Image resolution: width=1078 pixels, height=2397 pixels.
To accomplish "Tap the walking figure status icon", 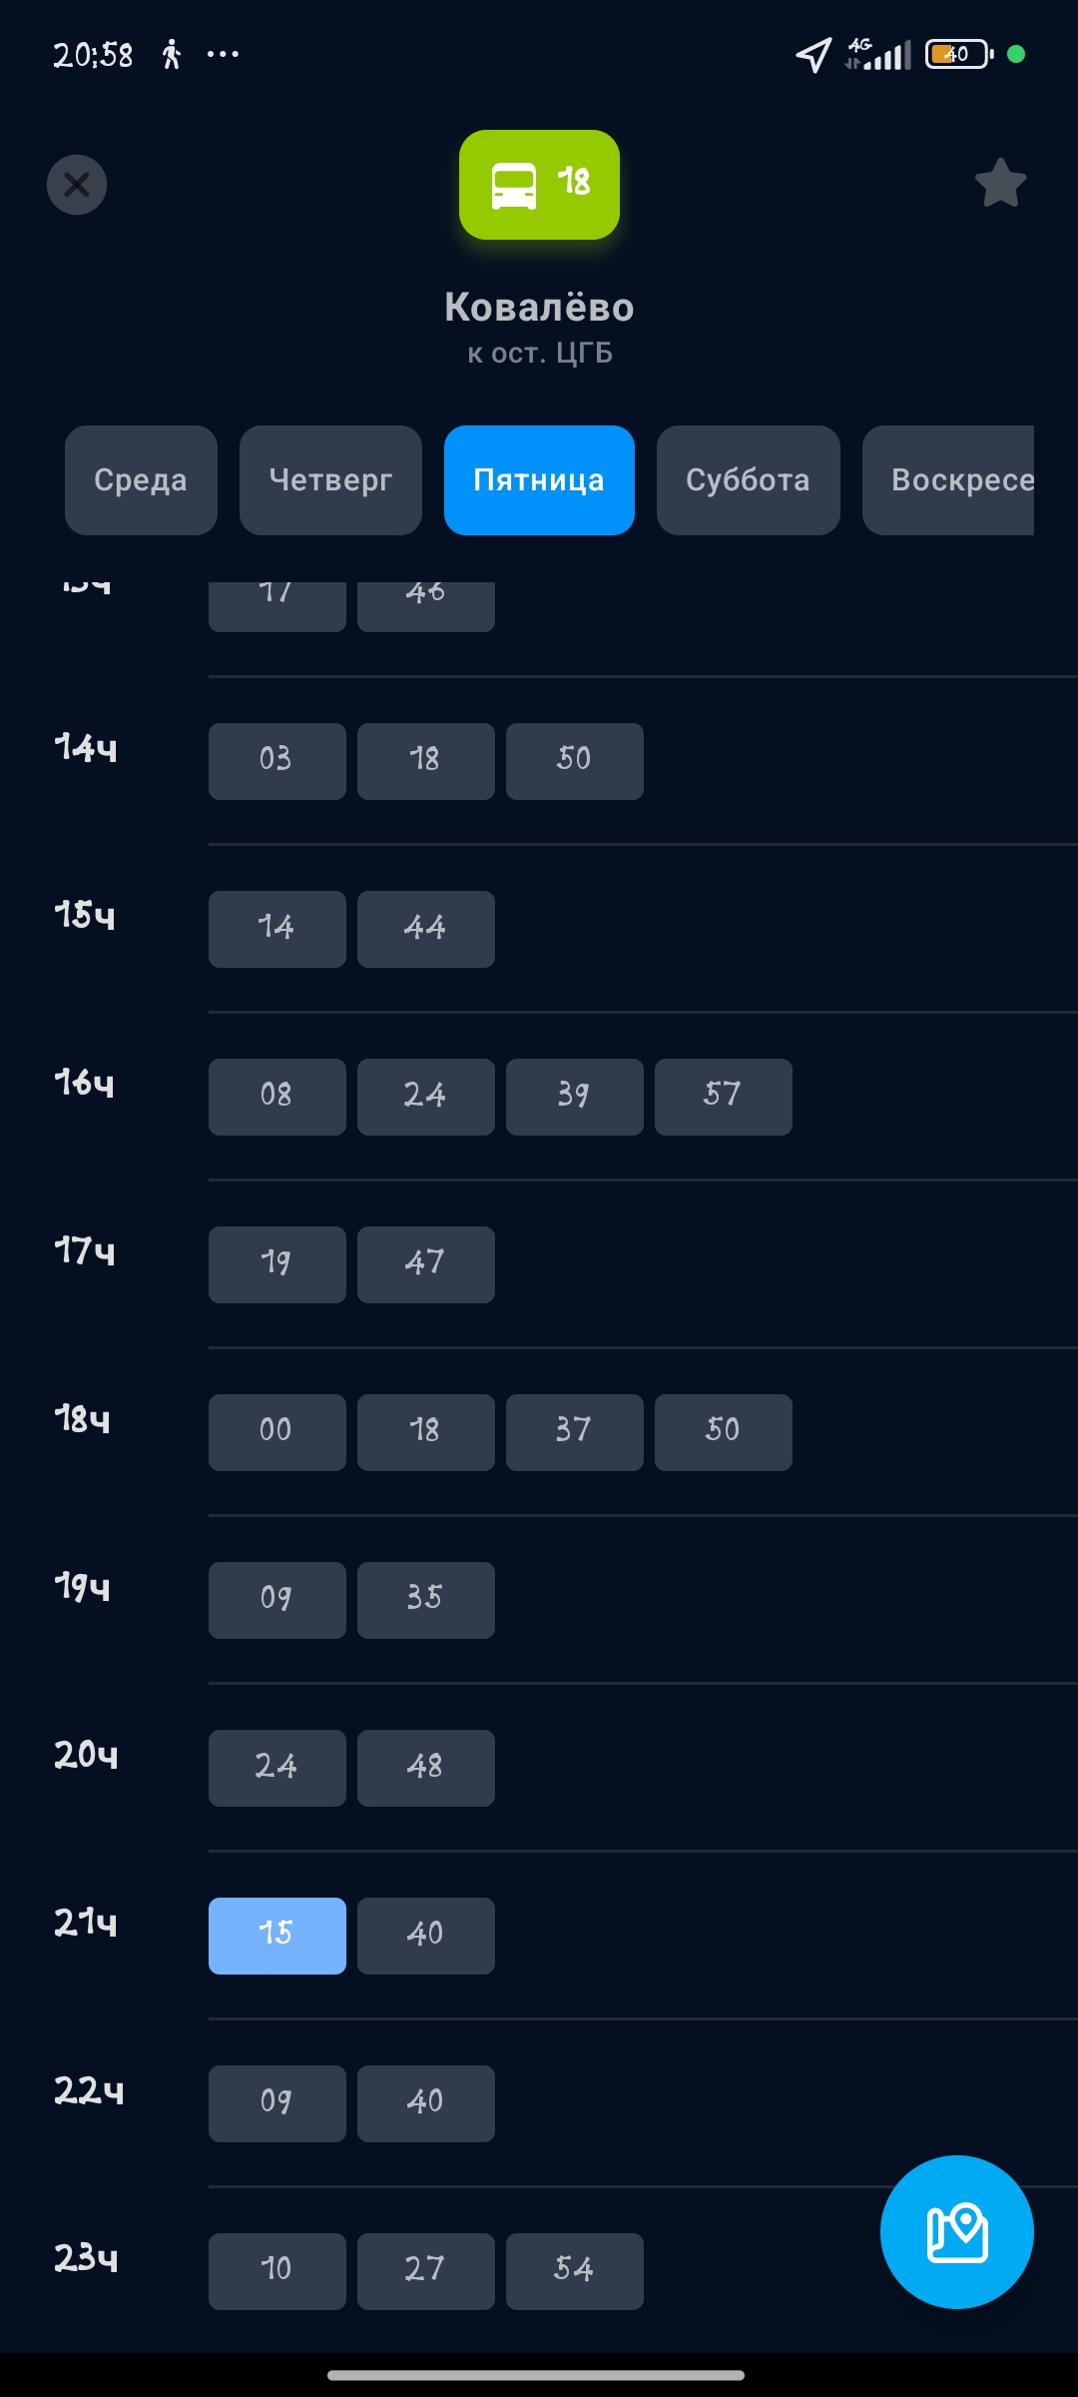I will [x=172, y=54].
